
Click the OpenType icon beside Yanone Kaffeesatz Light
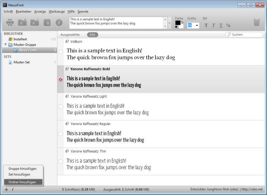67,96
